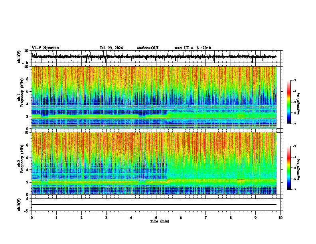Click time axis tick label "0"

(32, 218)
